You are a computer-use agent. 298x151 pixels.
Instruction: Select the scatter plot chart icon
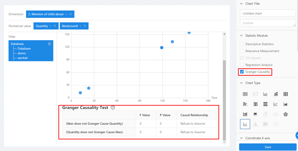(x=245, y=124)
